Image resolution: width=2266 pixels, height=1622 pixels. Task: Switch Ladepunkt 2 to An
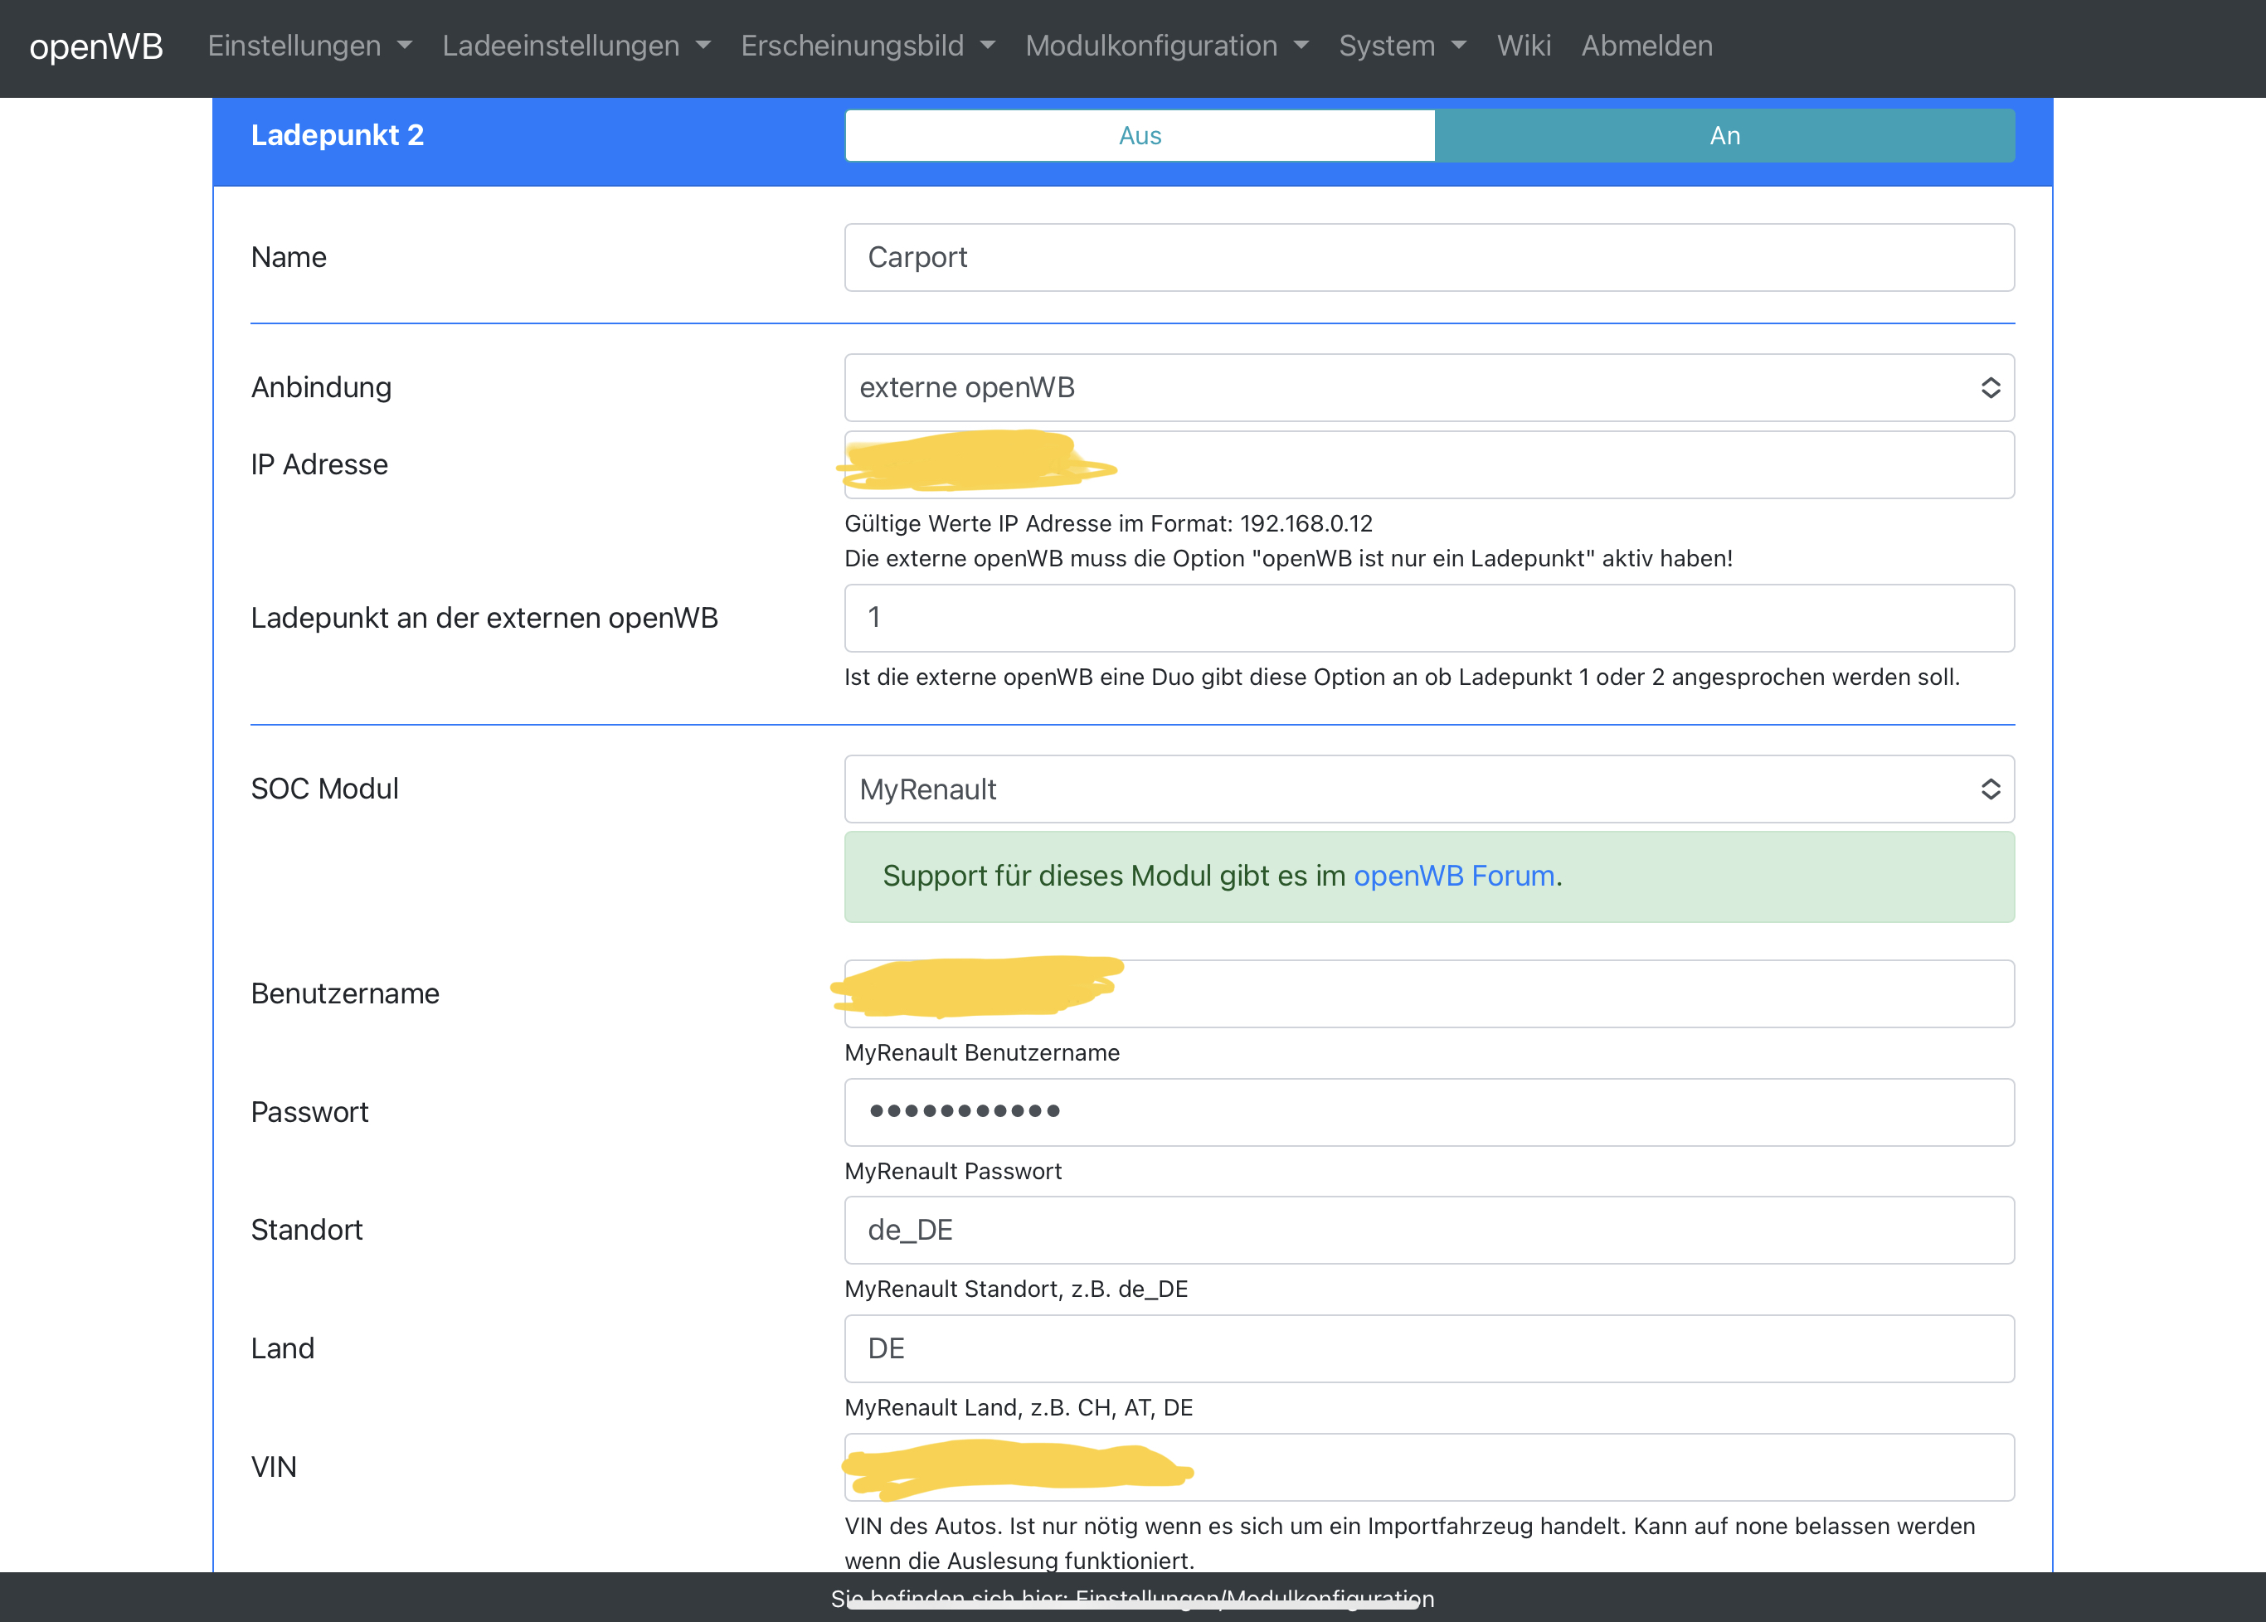(x=1724, y=136)
